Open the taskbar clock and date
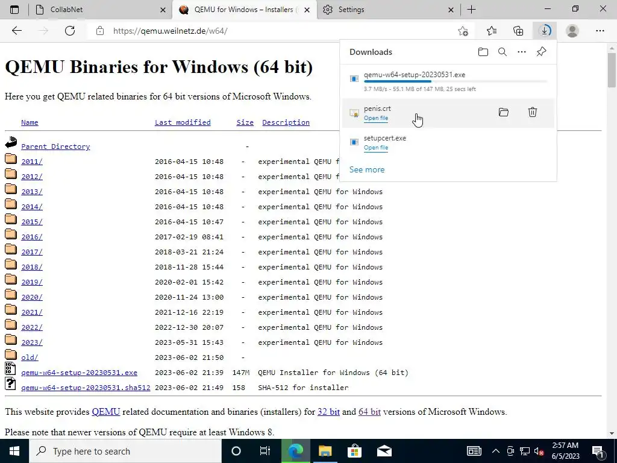The image size is (617, 463). (565, 451)
